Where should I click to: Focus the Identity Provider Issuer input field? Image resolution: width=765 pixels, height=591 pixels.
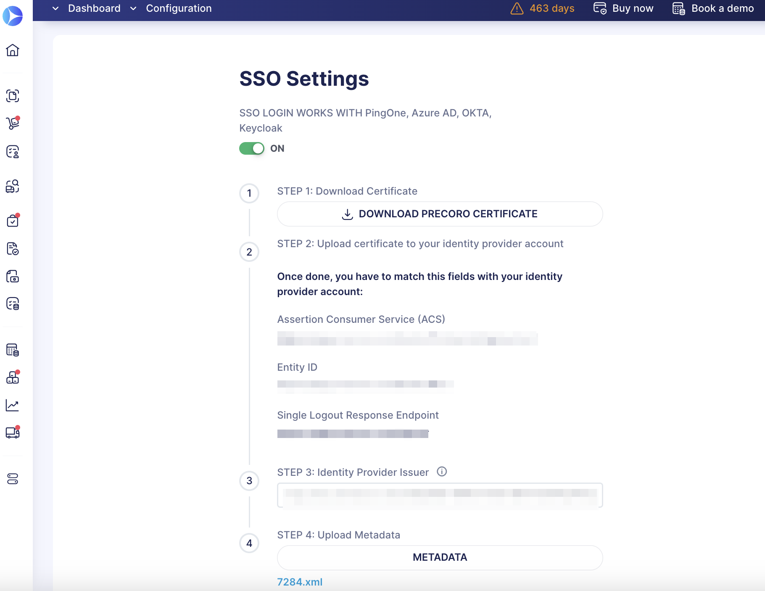440,495
